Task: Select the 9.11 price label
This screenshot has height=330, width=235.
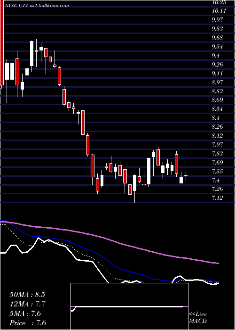Action: pyautogui.click(x=218, y=74)
